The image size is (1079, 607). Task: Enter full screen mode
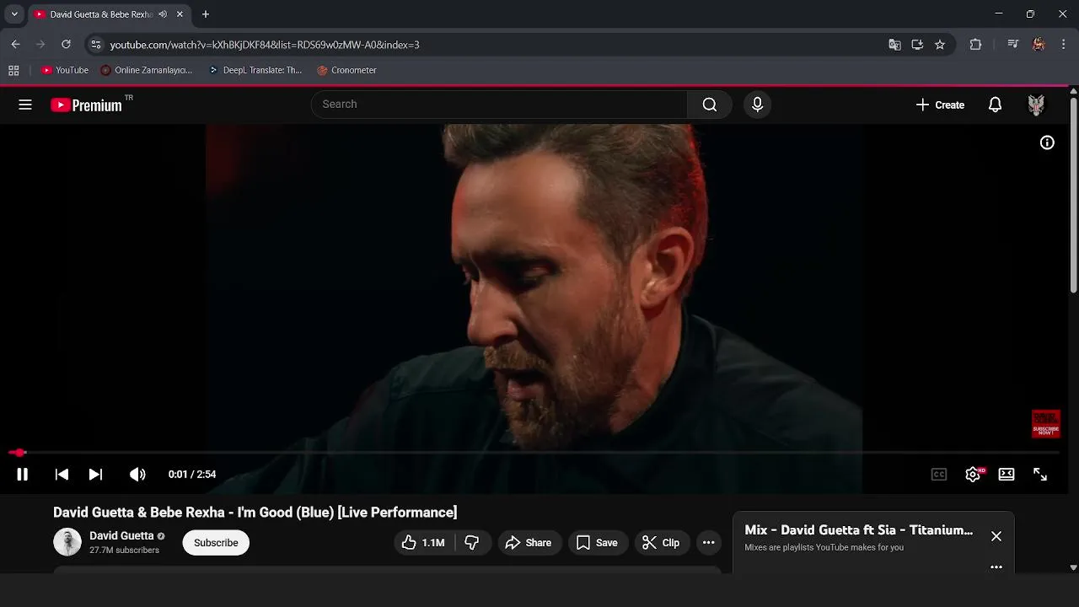[1040, 475]
